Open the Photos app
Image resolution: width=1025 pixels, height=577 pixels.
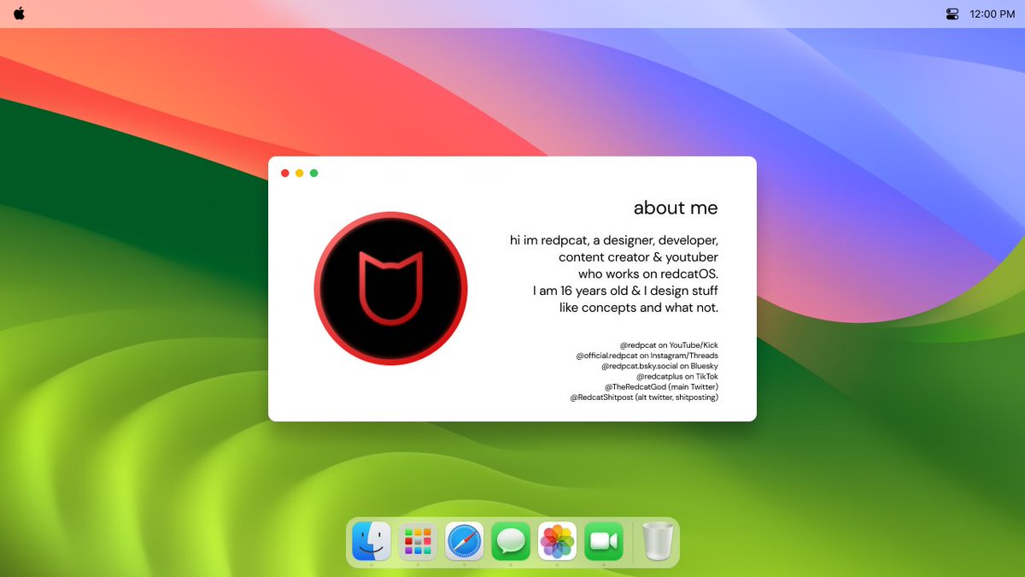point(556,540)
